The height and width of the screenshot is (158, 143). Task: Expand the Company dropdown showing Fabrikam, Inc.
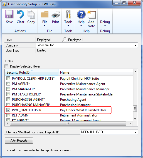pyautogui.click(x=135, y=45)
